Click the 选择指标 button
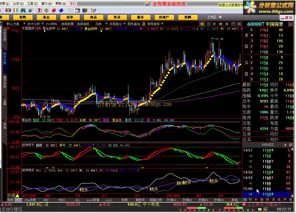 point(83,24)
